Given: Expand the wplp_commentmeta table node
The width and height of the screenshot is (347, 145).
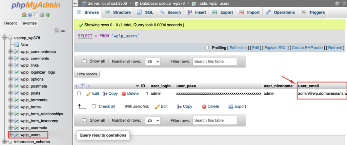Looking at the screenshot, I should [x=11, y=52].
